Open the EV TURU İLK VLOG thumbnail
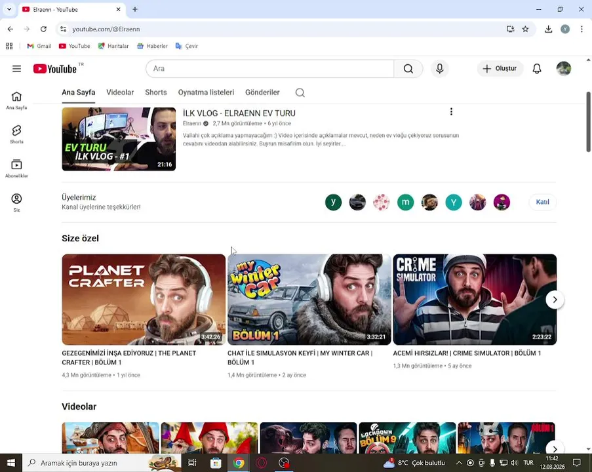 [x=119, y=139]
